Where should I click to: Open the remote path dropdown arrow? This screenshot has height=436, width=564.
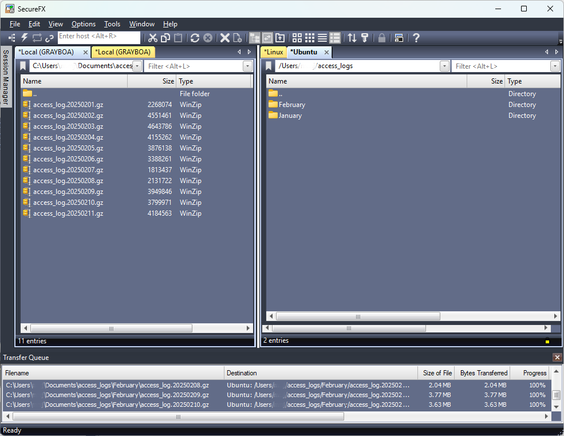tap(445, 66)
